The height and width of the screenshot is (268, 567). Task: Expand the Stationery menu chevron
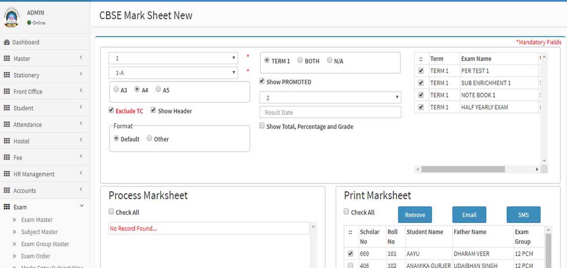pyautogui.click(x=81, y=74)
